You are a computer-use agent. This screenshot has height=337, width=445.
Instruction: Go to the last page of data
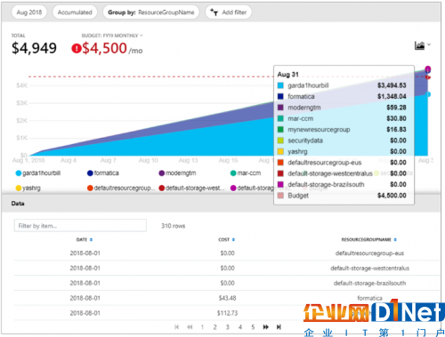pyautogui.click(x=279, y=327)
